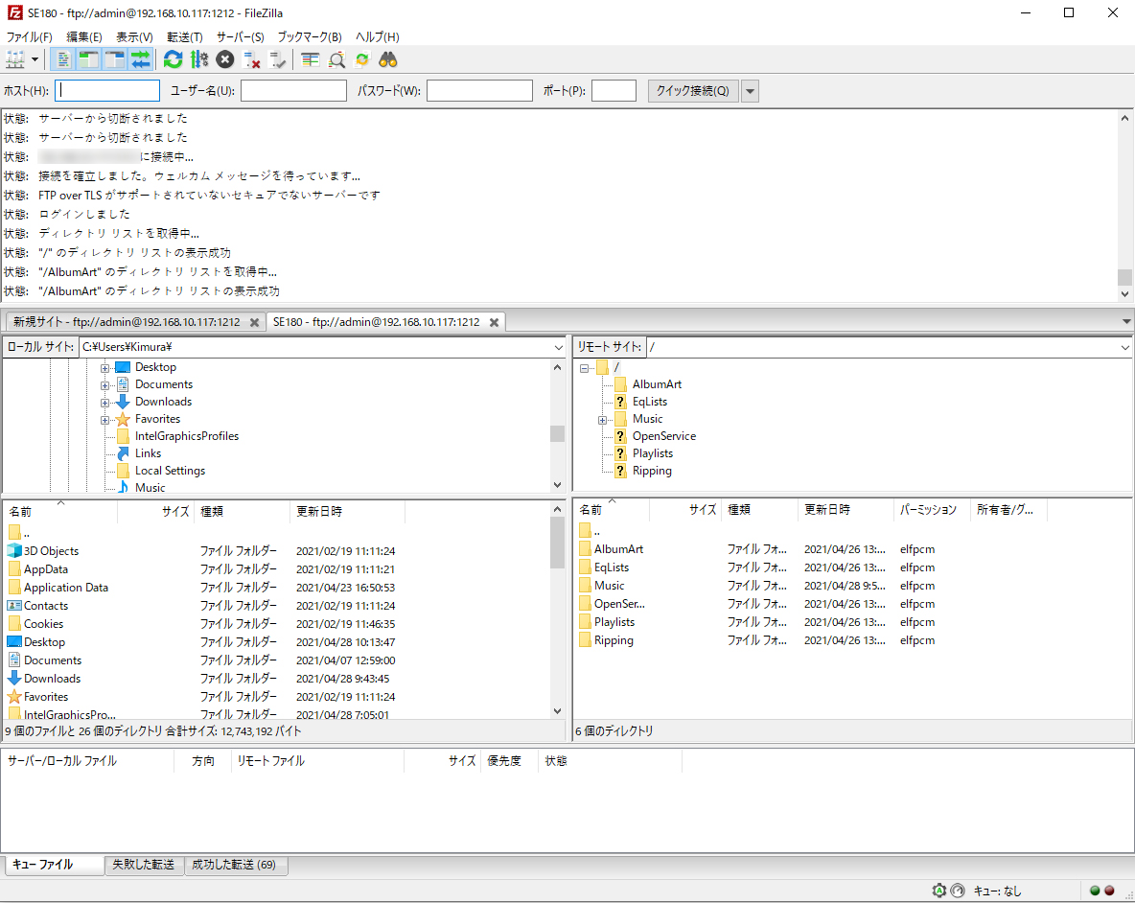Toggle synchronized browsing
This screenshot has height=903, width=1135.
point(362,60)
